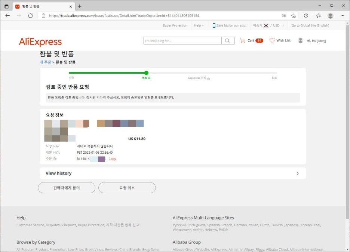Open 지적 재산권 침해 신고 footer link
The width and height of the screenshot is (350, 252).
click(123, 225)
